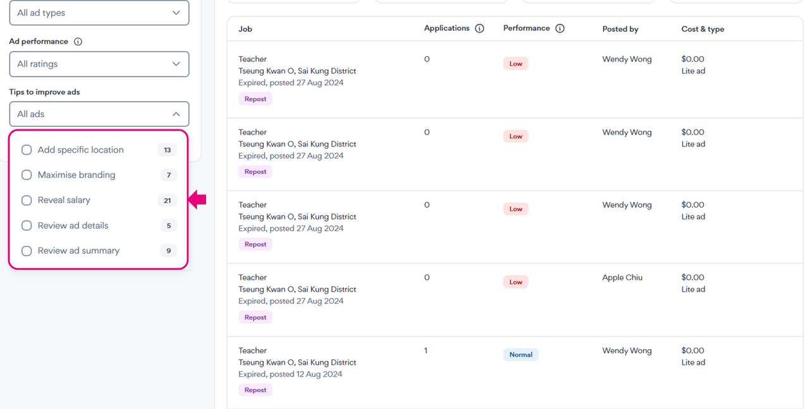
Task: Open the Teacher job posted by Apple Chiu
Action: click(x=252, y=278)
